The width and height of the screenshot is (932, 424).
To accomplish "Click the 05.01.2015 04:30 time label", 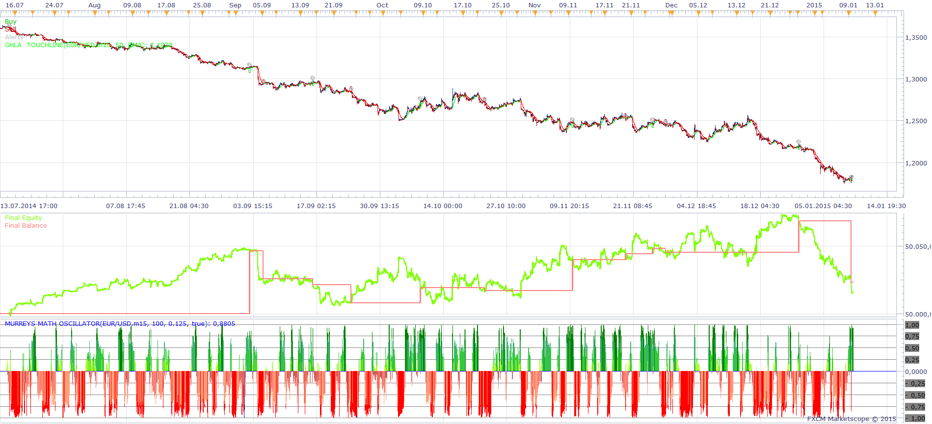I will click(x=824, y=206).
